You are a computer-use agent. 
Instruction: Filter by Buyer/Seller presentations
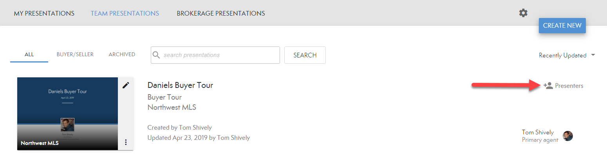click(x=75, y=55)
